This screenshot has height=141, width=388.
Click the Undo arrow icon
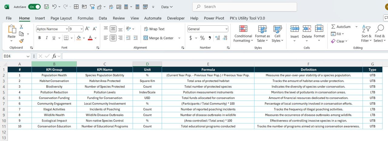54,7
